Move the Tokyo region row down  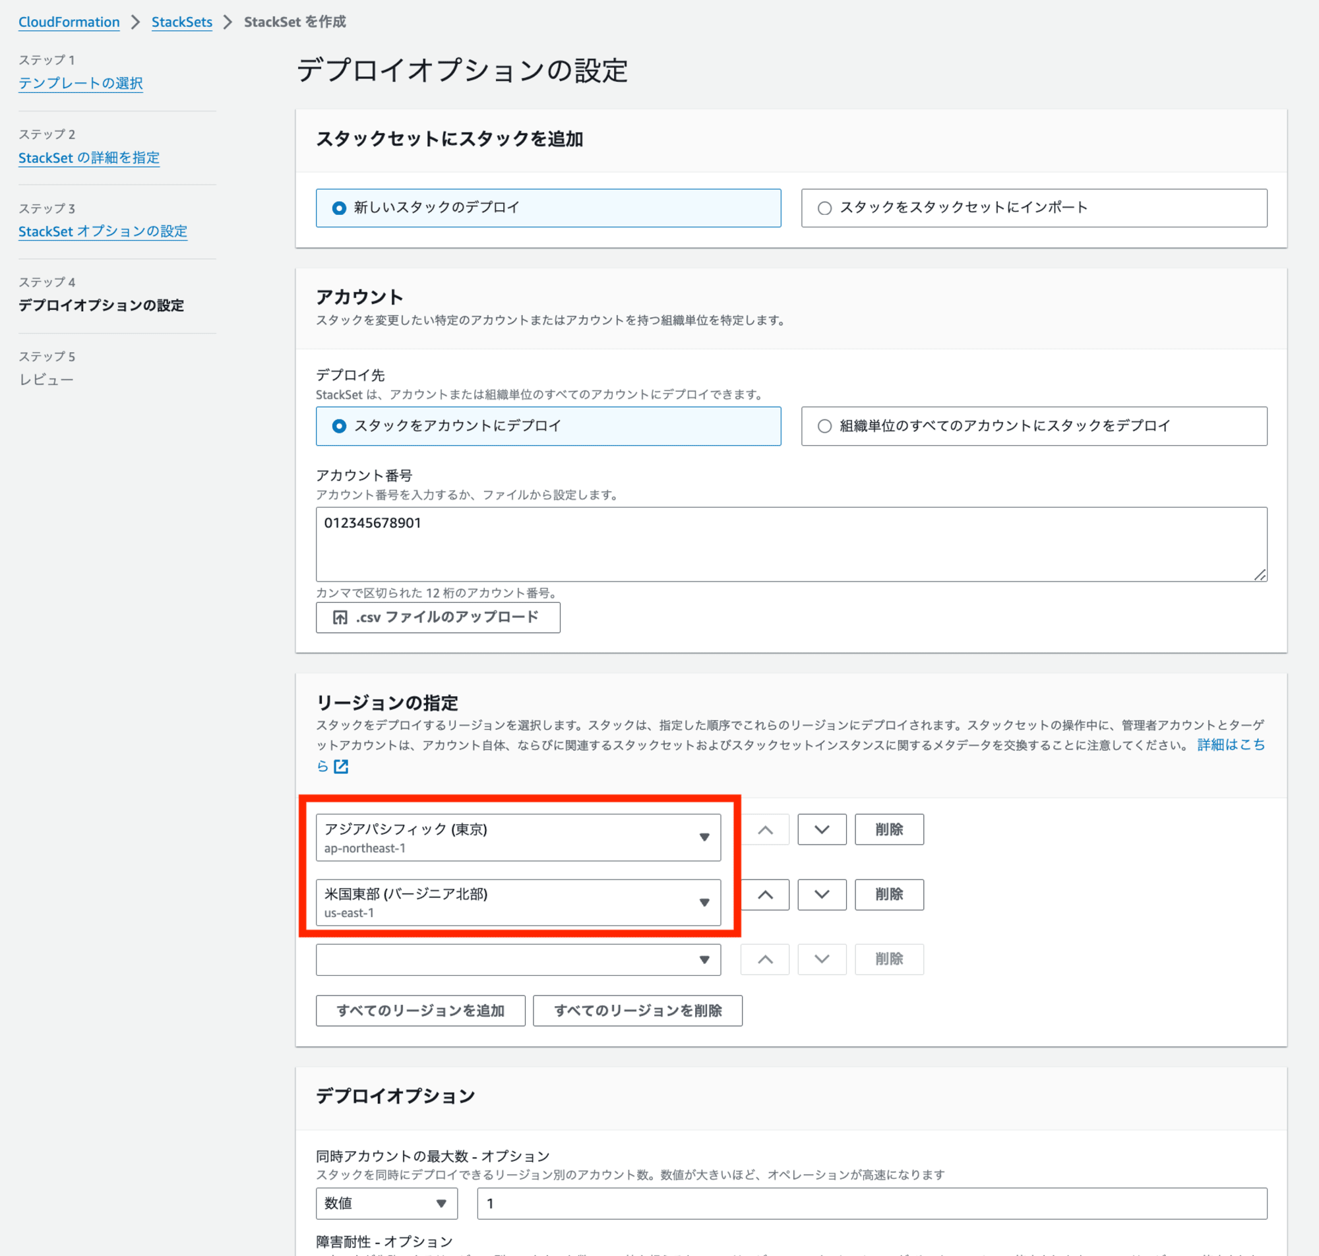822,829
